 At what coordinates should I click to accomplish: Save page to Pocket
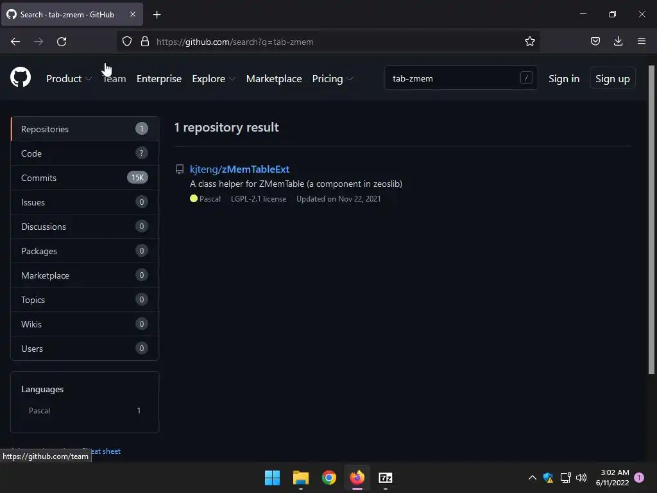[x=595, y=41]
